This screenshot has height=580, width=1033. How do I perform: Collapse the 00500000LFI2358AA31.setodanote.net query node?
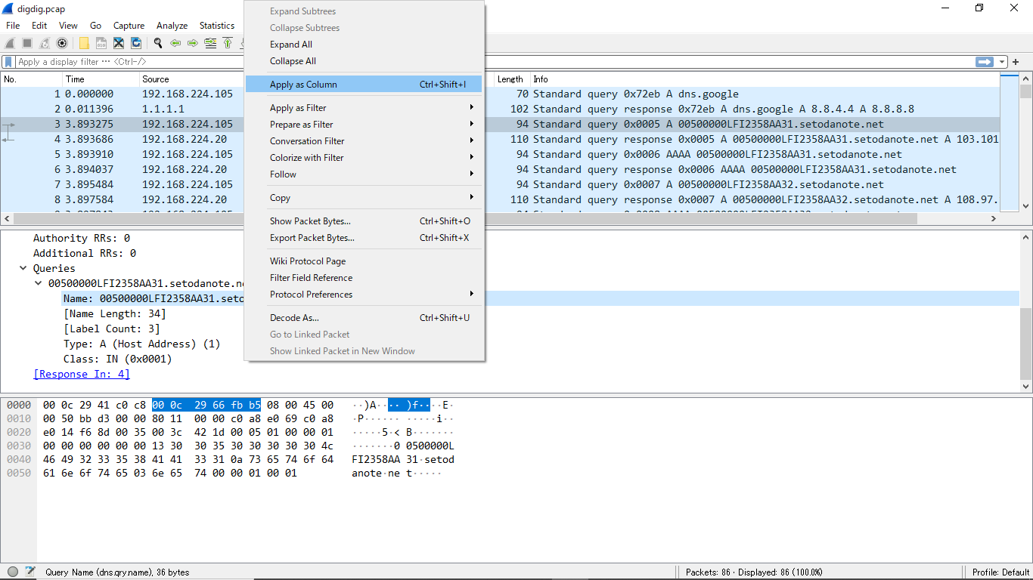[x=39, y=283]
